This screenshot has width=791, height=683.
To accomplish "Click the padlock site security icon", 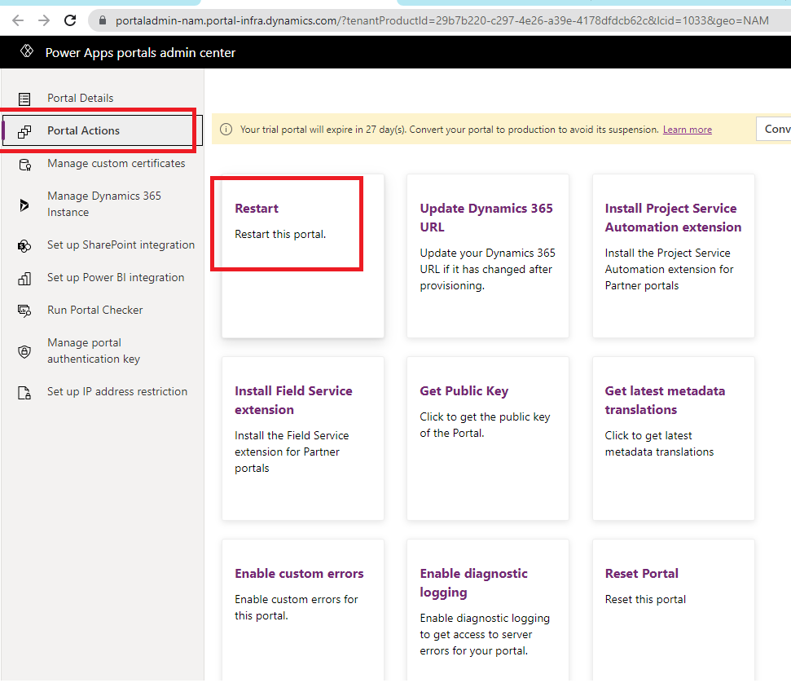I will point(103,20).
